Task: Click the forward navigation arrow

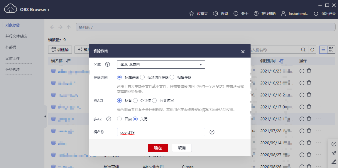Action: 60,27
